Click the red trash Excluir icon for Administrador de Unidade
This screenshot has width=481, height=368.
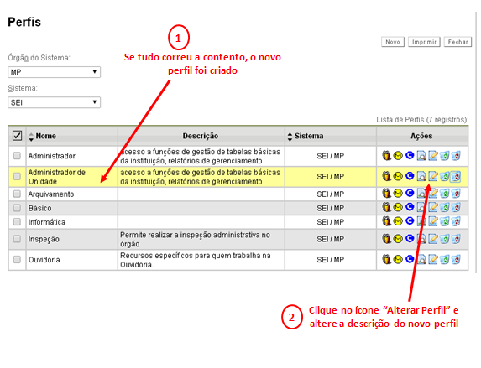pyautogui.click(x=456, y=177)
